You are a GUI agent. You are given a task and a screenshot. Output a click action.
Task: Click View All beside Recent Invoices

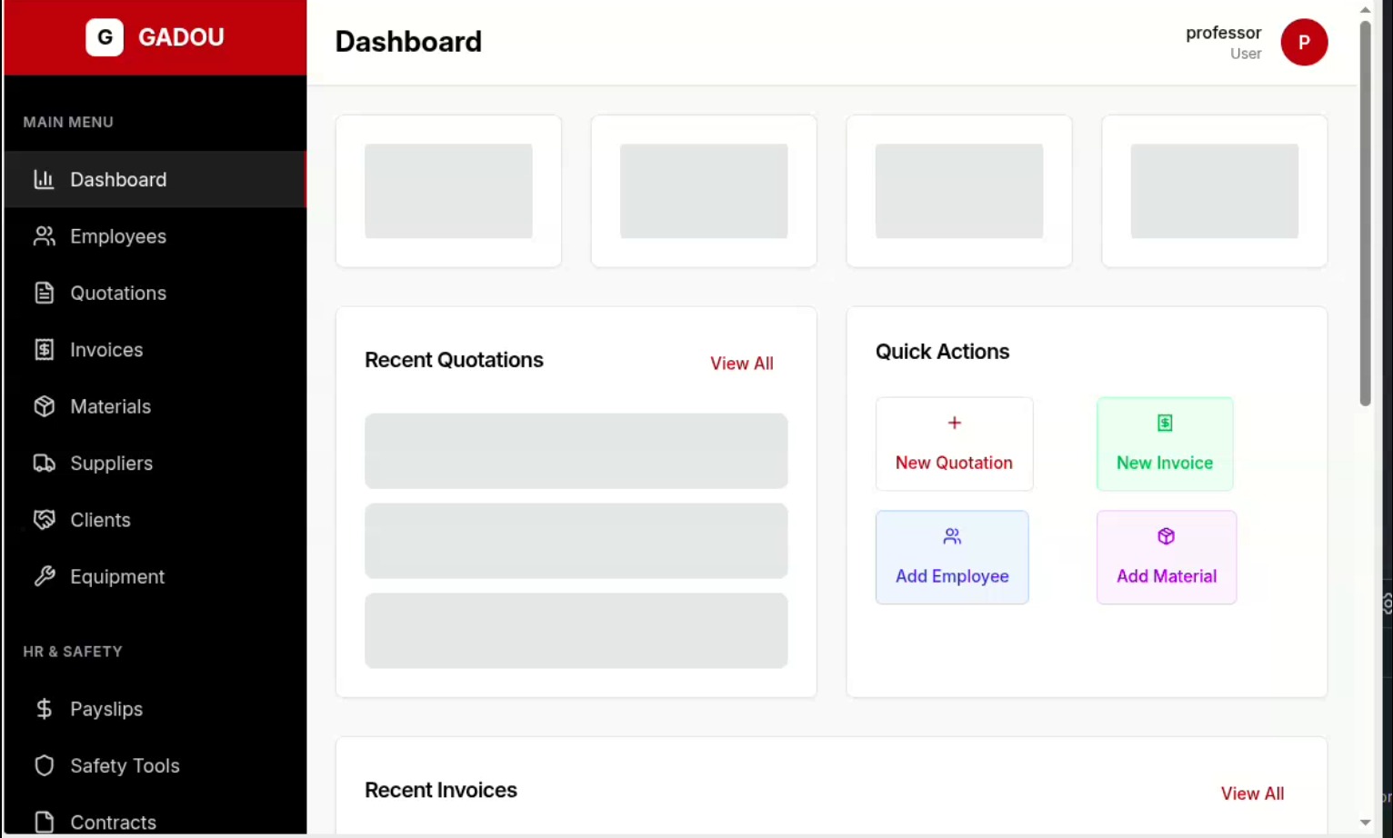click(1252, 793)
